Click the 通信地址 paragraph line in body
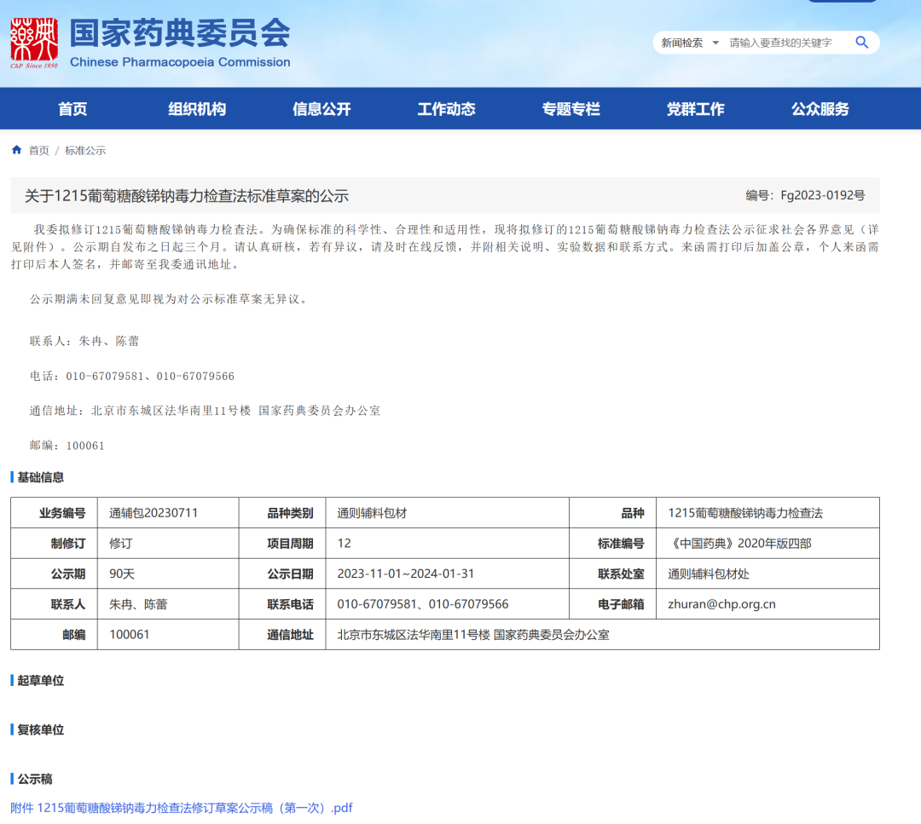 205,411
